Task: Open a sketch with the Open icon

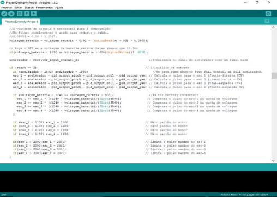Action: [27, 14]
